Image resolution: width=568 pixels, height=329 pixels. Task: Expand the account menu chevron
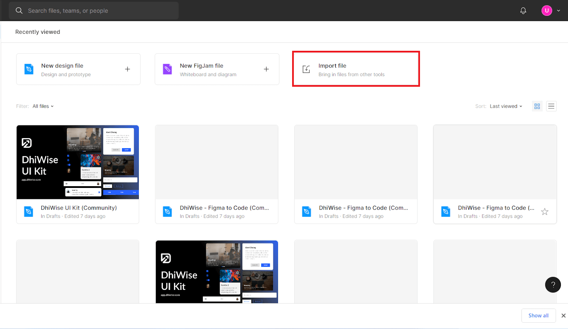(x=558, y=11)
